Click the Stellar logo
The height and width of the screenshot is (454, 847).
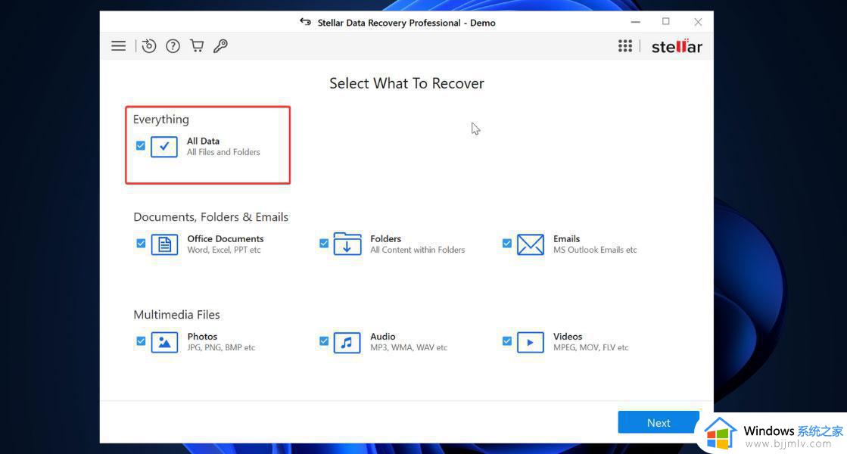[x=677, y=46]
